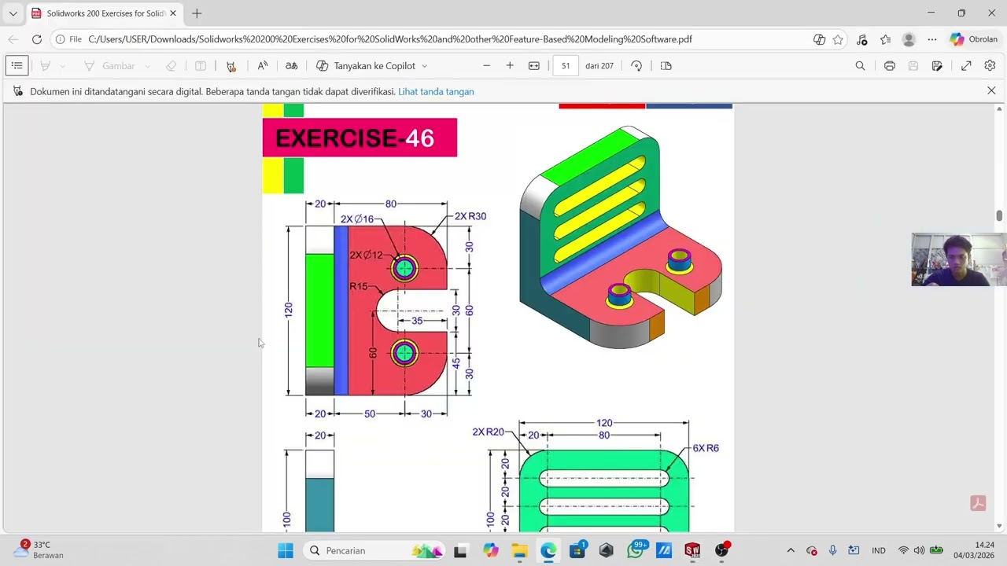Click the webcam overlay thumbnail

point(959,259)
